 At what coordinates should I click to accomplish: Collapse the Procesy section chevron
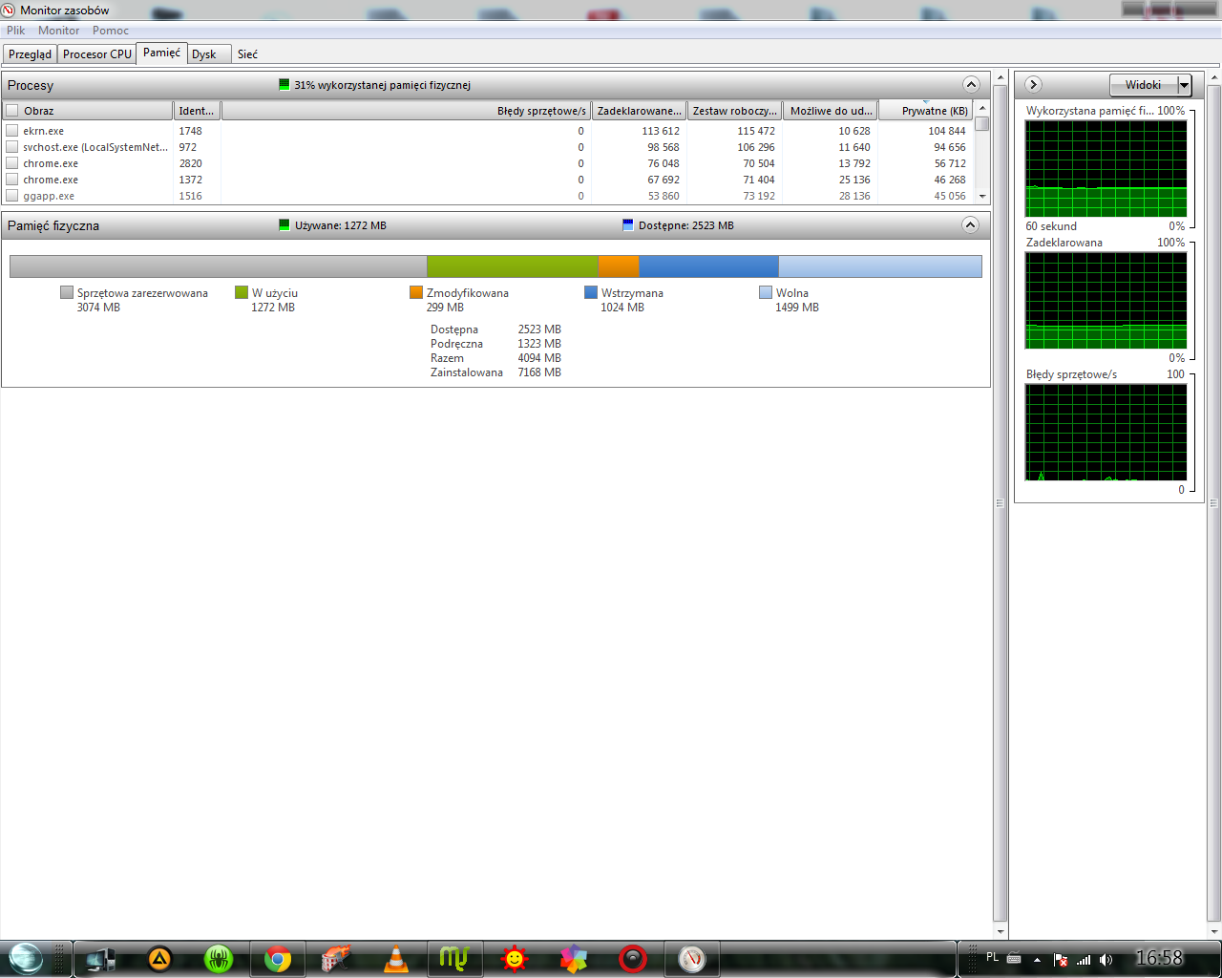pos(971,84)
